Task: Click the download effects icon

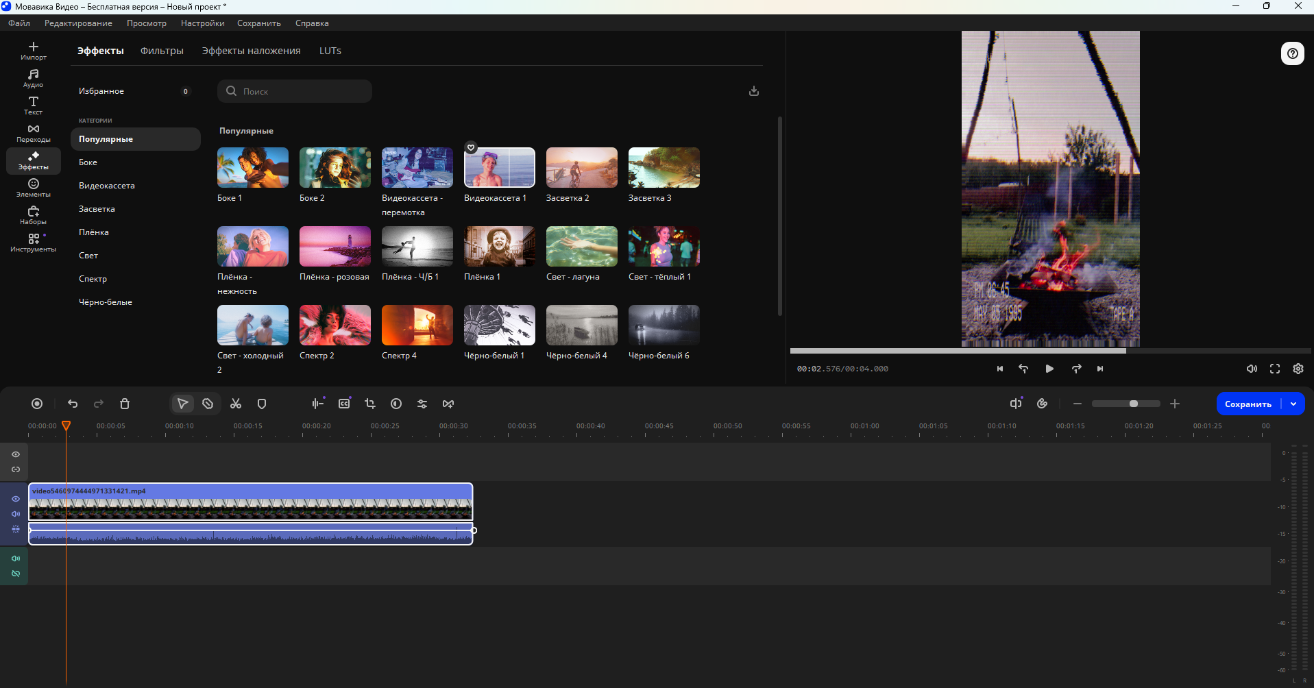Action: tap(753, 91)
